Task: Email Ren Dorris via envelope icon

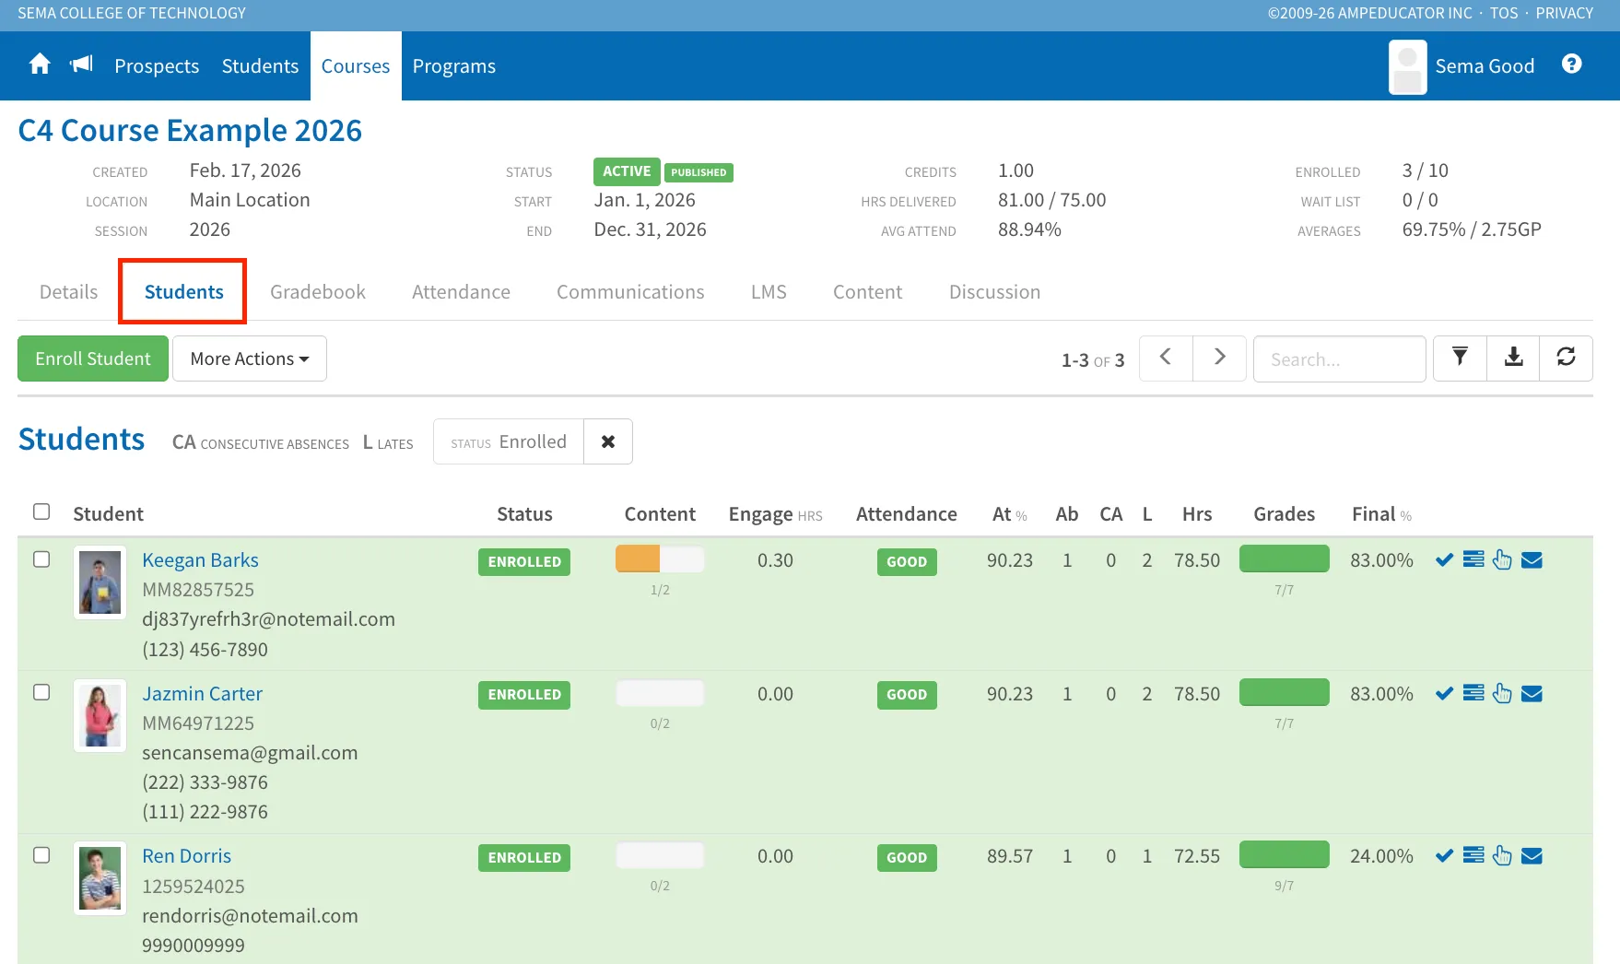Action: coord(1532,856)
